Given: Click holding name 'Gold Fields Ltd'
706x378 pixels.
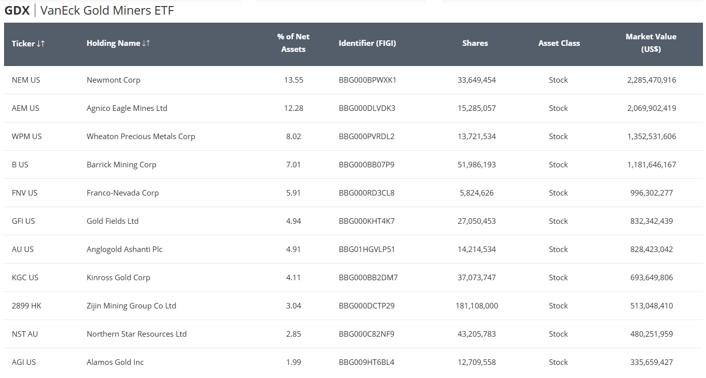Looking at the screenshot, I should click(112, 221).
